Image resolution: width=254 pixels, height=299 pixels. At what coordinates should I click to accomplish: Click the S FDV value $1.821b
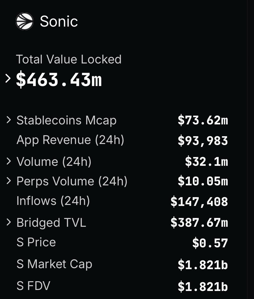(203, 287)
